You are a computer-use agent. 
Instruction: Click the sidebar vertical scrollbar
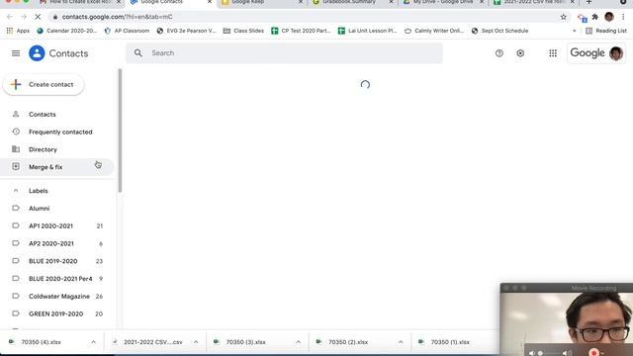[120, 131]
